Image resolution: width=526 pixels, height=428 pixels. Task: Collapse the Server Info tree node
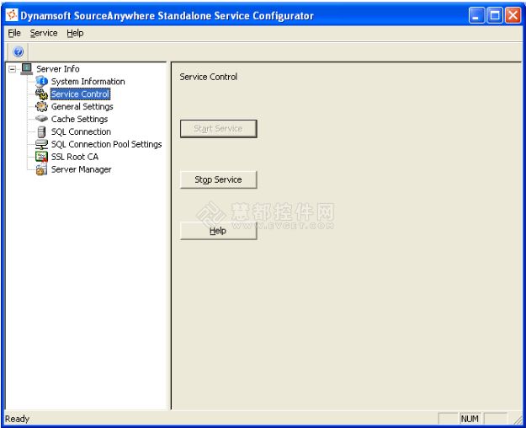click(13, 69)
